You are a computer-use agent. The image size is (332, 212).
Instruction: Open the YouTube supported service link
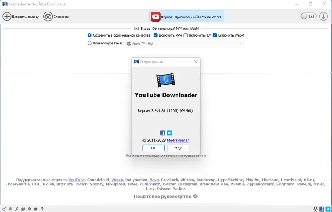(77, 180)
